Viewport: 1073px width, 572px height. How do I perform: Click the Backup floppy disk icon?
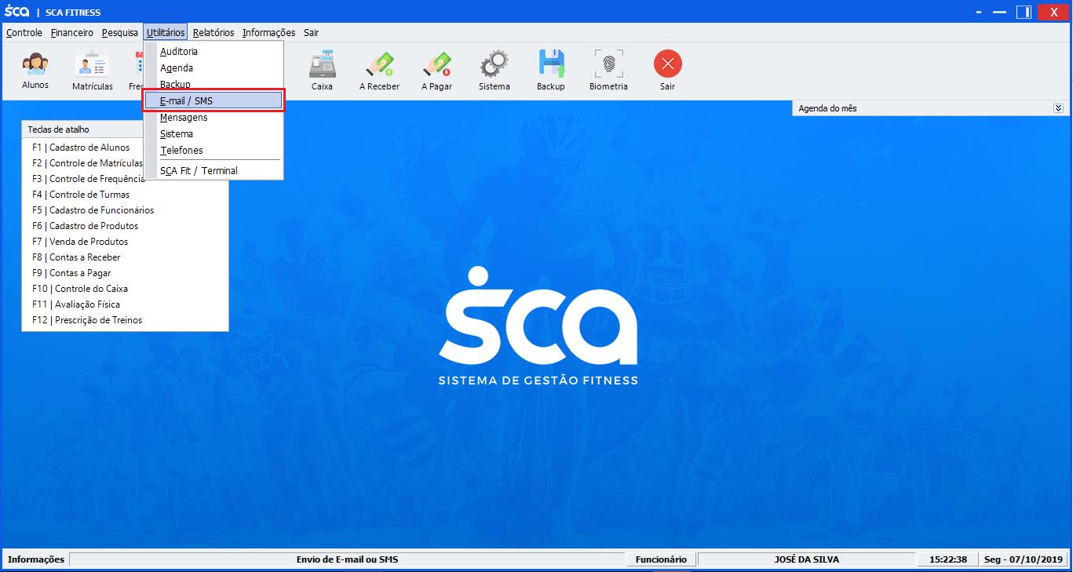[x=551, y=71]
